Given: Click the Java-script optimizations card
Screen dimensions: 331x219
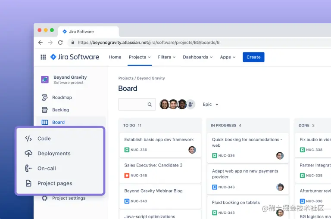Looking at the screenshot, I should pos(160,215).
